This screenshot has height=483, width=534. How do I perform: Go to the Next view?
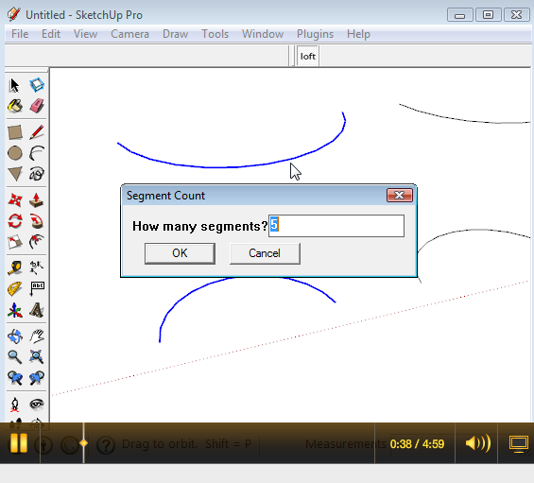[x=37, y=378]
